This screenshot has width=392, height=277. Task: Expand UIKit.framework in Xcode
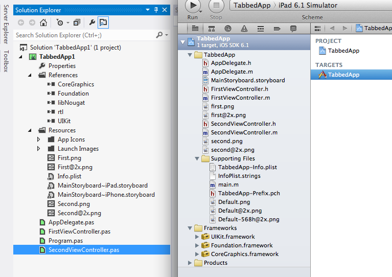click(x=197, y=237)
